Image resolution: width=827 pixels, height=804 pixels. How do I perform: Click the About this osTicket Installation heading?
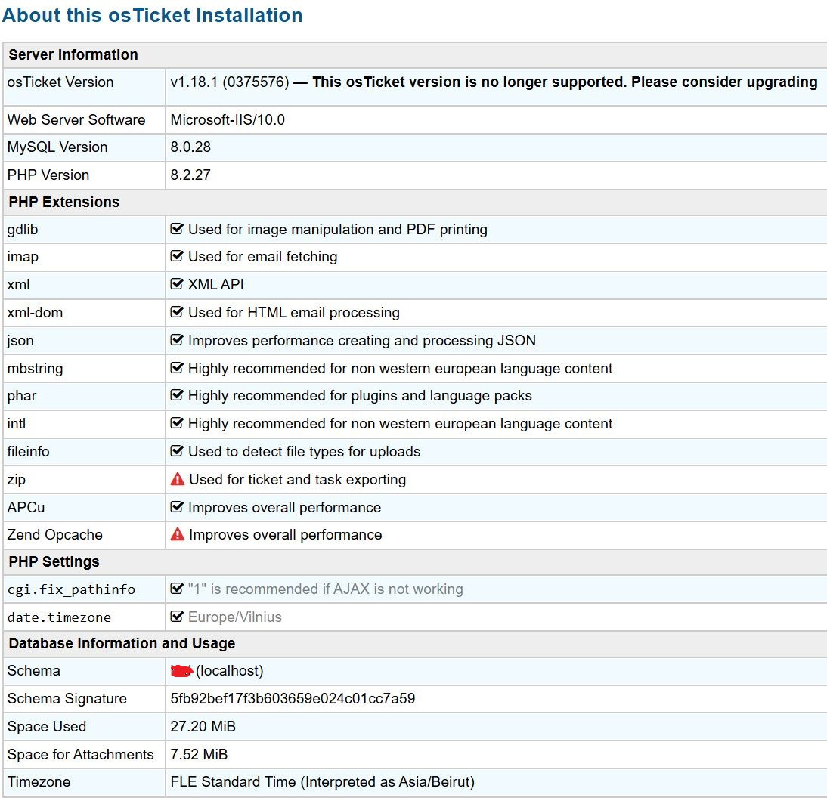[153, 15]
